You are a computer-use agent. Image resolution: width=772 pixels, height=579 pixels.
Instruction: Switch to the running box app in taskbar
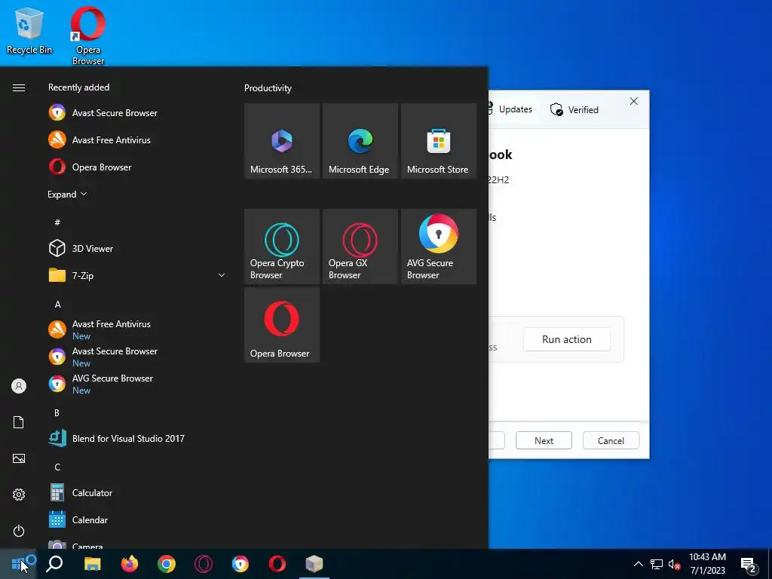(314, 564)
